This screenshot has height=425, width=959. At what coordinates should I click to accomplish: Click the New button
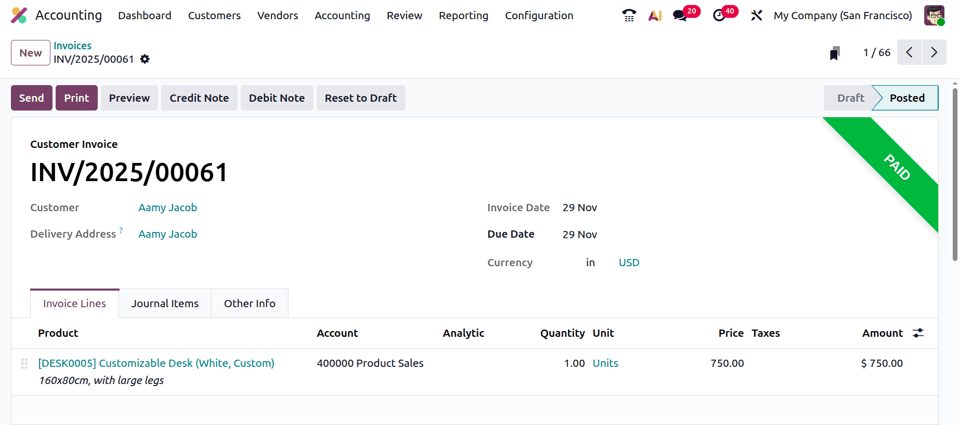[31, 53]
